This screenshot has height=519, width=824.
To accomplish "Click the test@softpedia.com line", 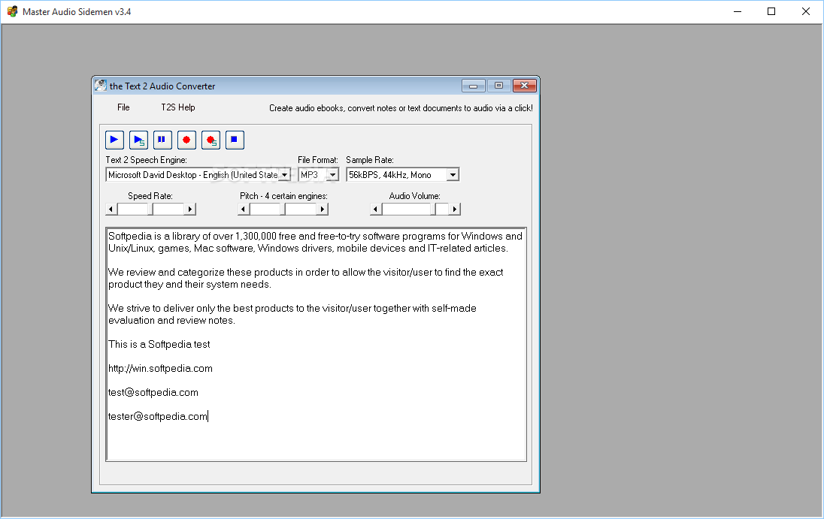I will tap(153, 393).
